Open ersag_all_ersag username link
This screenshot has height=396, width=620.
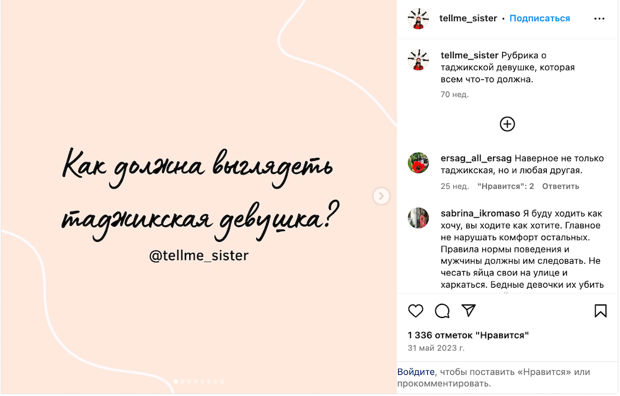click(476, 158)
